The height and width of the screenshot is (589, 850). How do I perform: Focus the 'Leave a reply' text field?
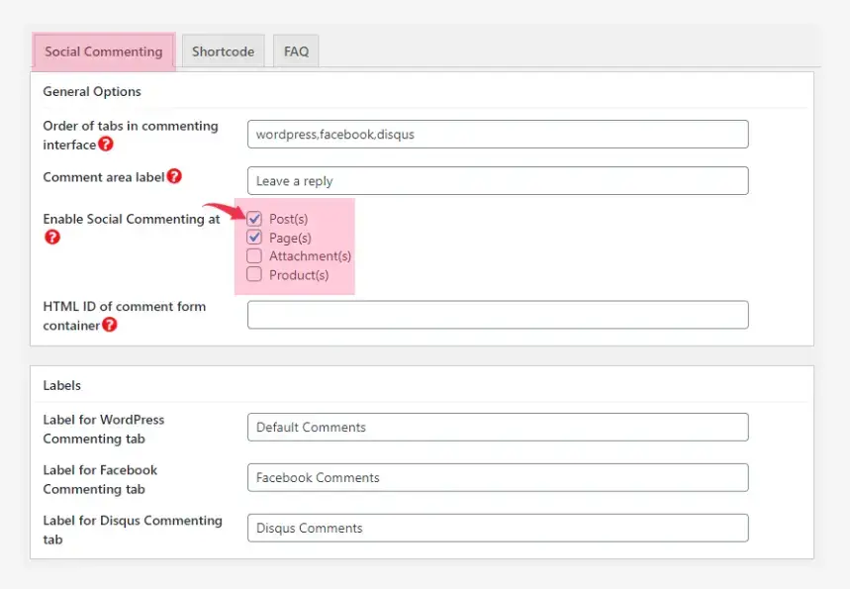tap(497, 181)
